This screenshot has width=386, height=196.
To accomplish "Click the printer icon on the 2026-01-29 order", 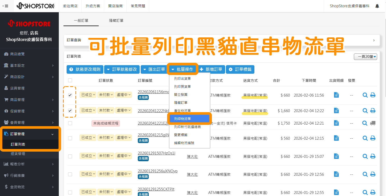I will (x=373, y=156).
